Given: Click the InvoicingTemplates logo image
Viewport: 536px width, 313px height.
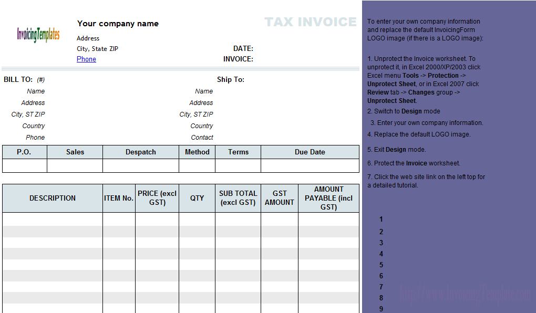Looking at the screenshot, I should tap(38, 35).
